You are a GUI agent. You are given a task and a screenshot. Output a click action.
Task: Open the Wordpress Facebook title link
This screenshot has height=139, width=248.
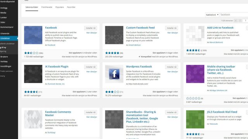[139, 66]
